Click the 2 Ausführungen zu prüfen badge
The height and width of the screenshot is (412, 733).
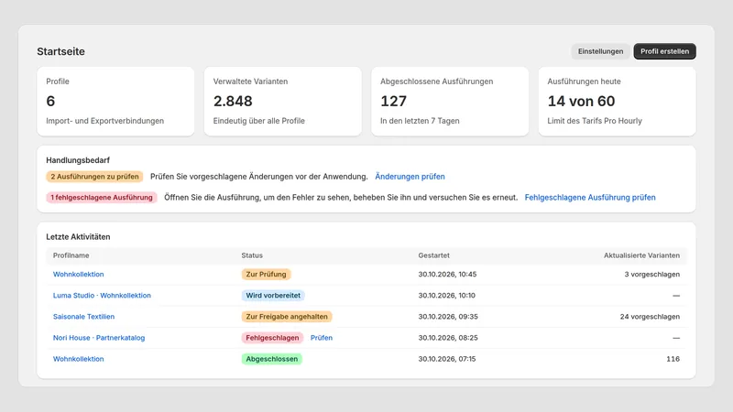(x=94, y=177)
